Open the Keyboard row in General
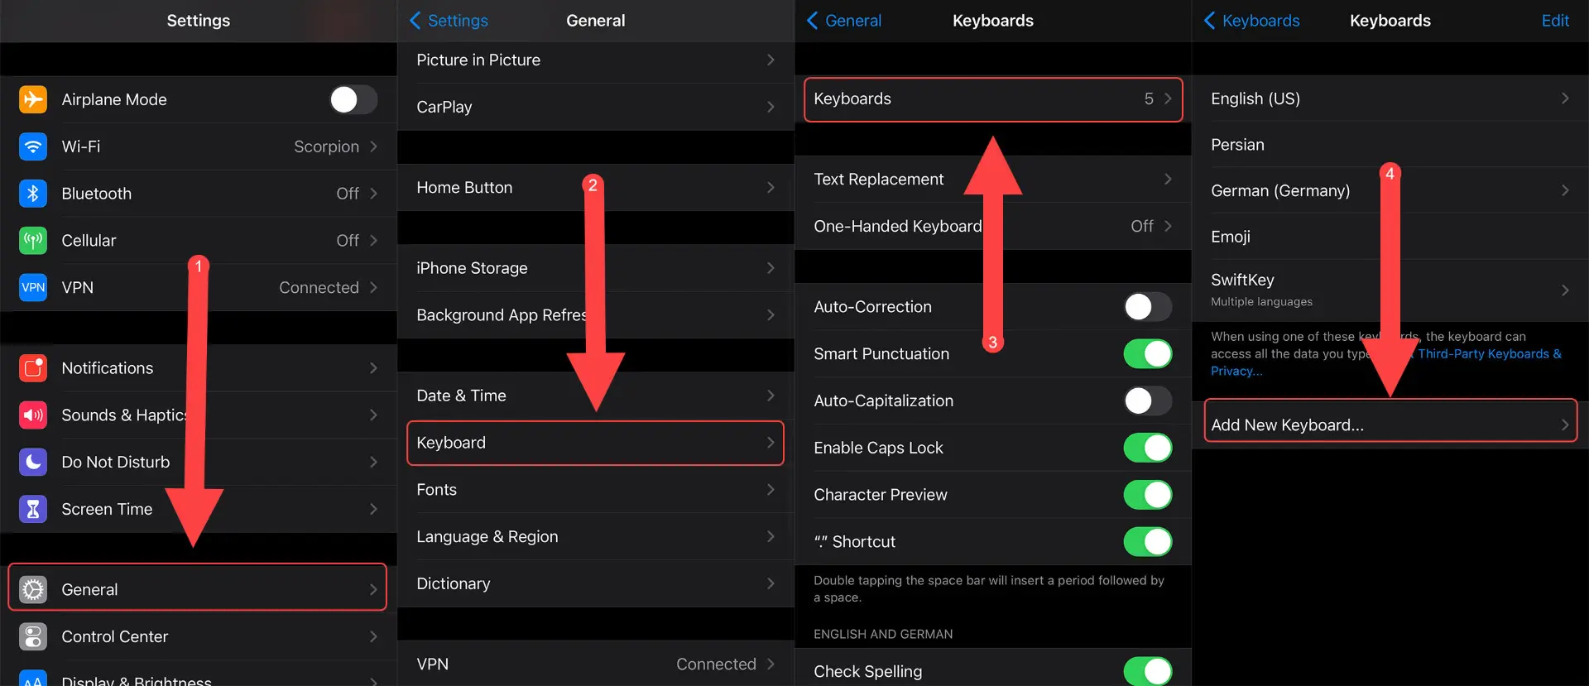This screenshot has width=1589, height=686. click(595, 443)
